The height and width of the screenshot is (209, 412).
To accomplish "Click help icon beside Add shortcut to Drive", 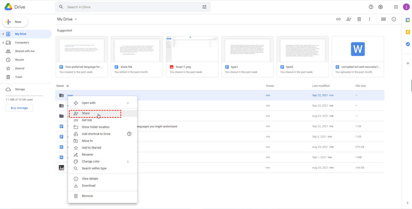I will 129,134.
